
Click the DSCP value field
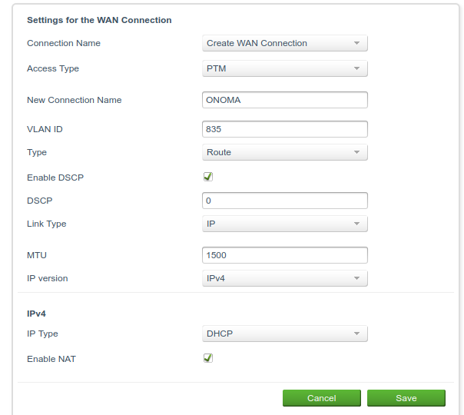(285, 201)
